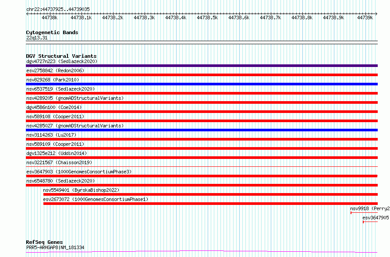Click the 44738.1k ruler tick label

pyautogui.click(x=81, y=18)
